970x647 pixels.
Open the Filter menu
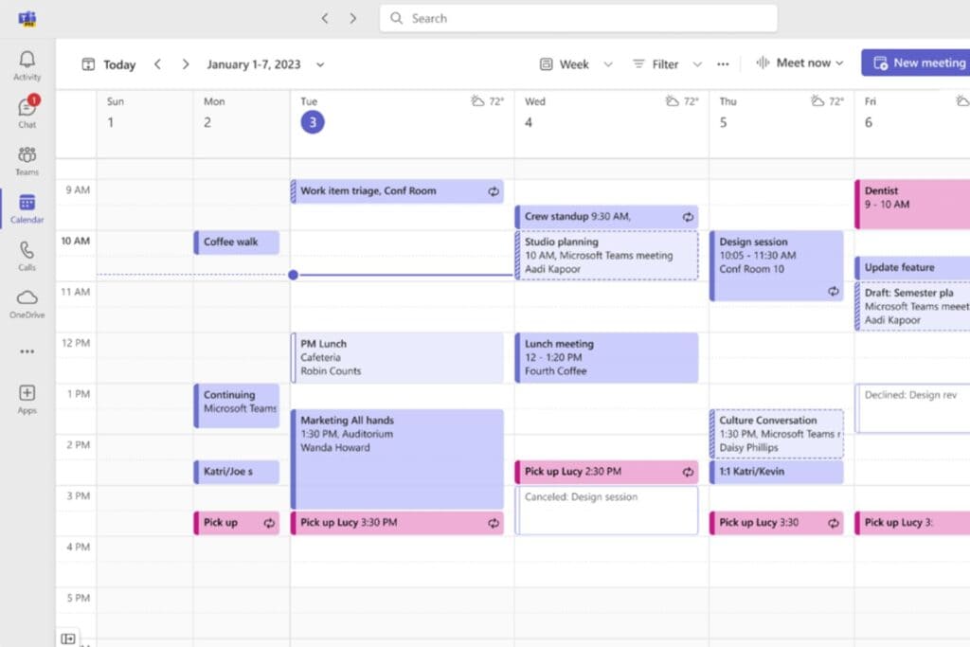(x=663, y=63)
